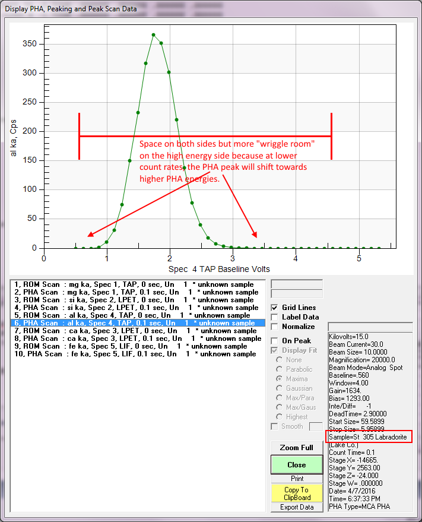Uncheck the Grid Lines checkbox
Screen dimensions: 422x522
(x=275, y=308)
